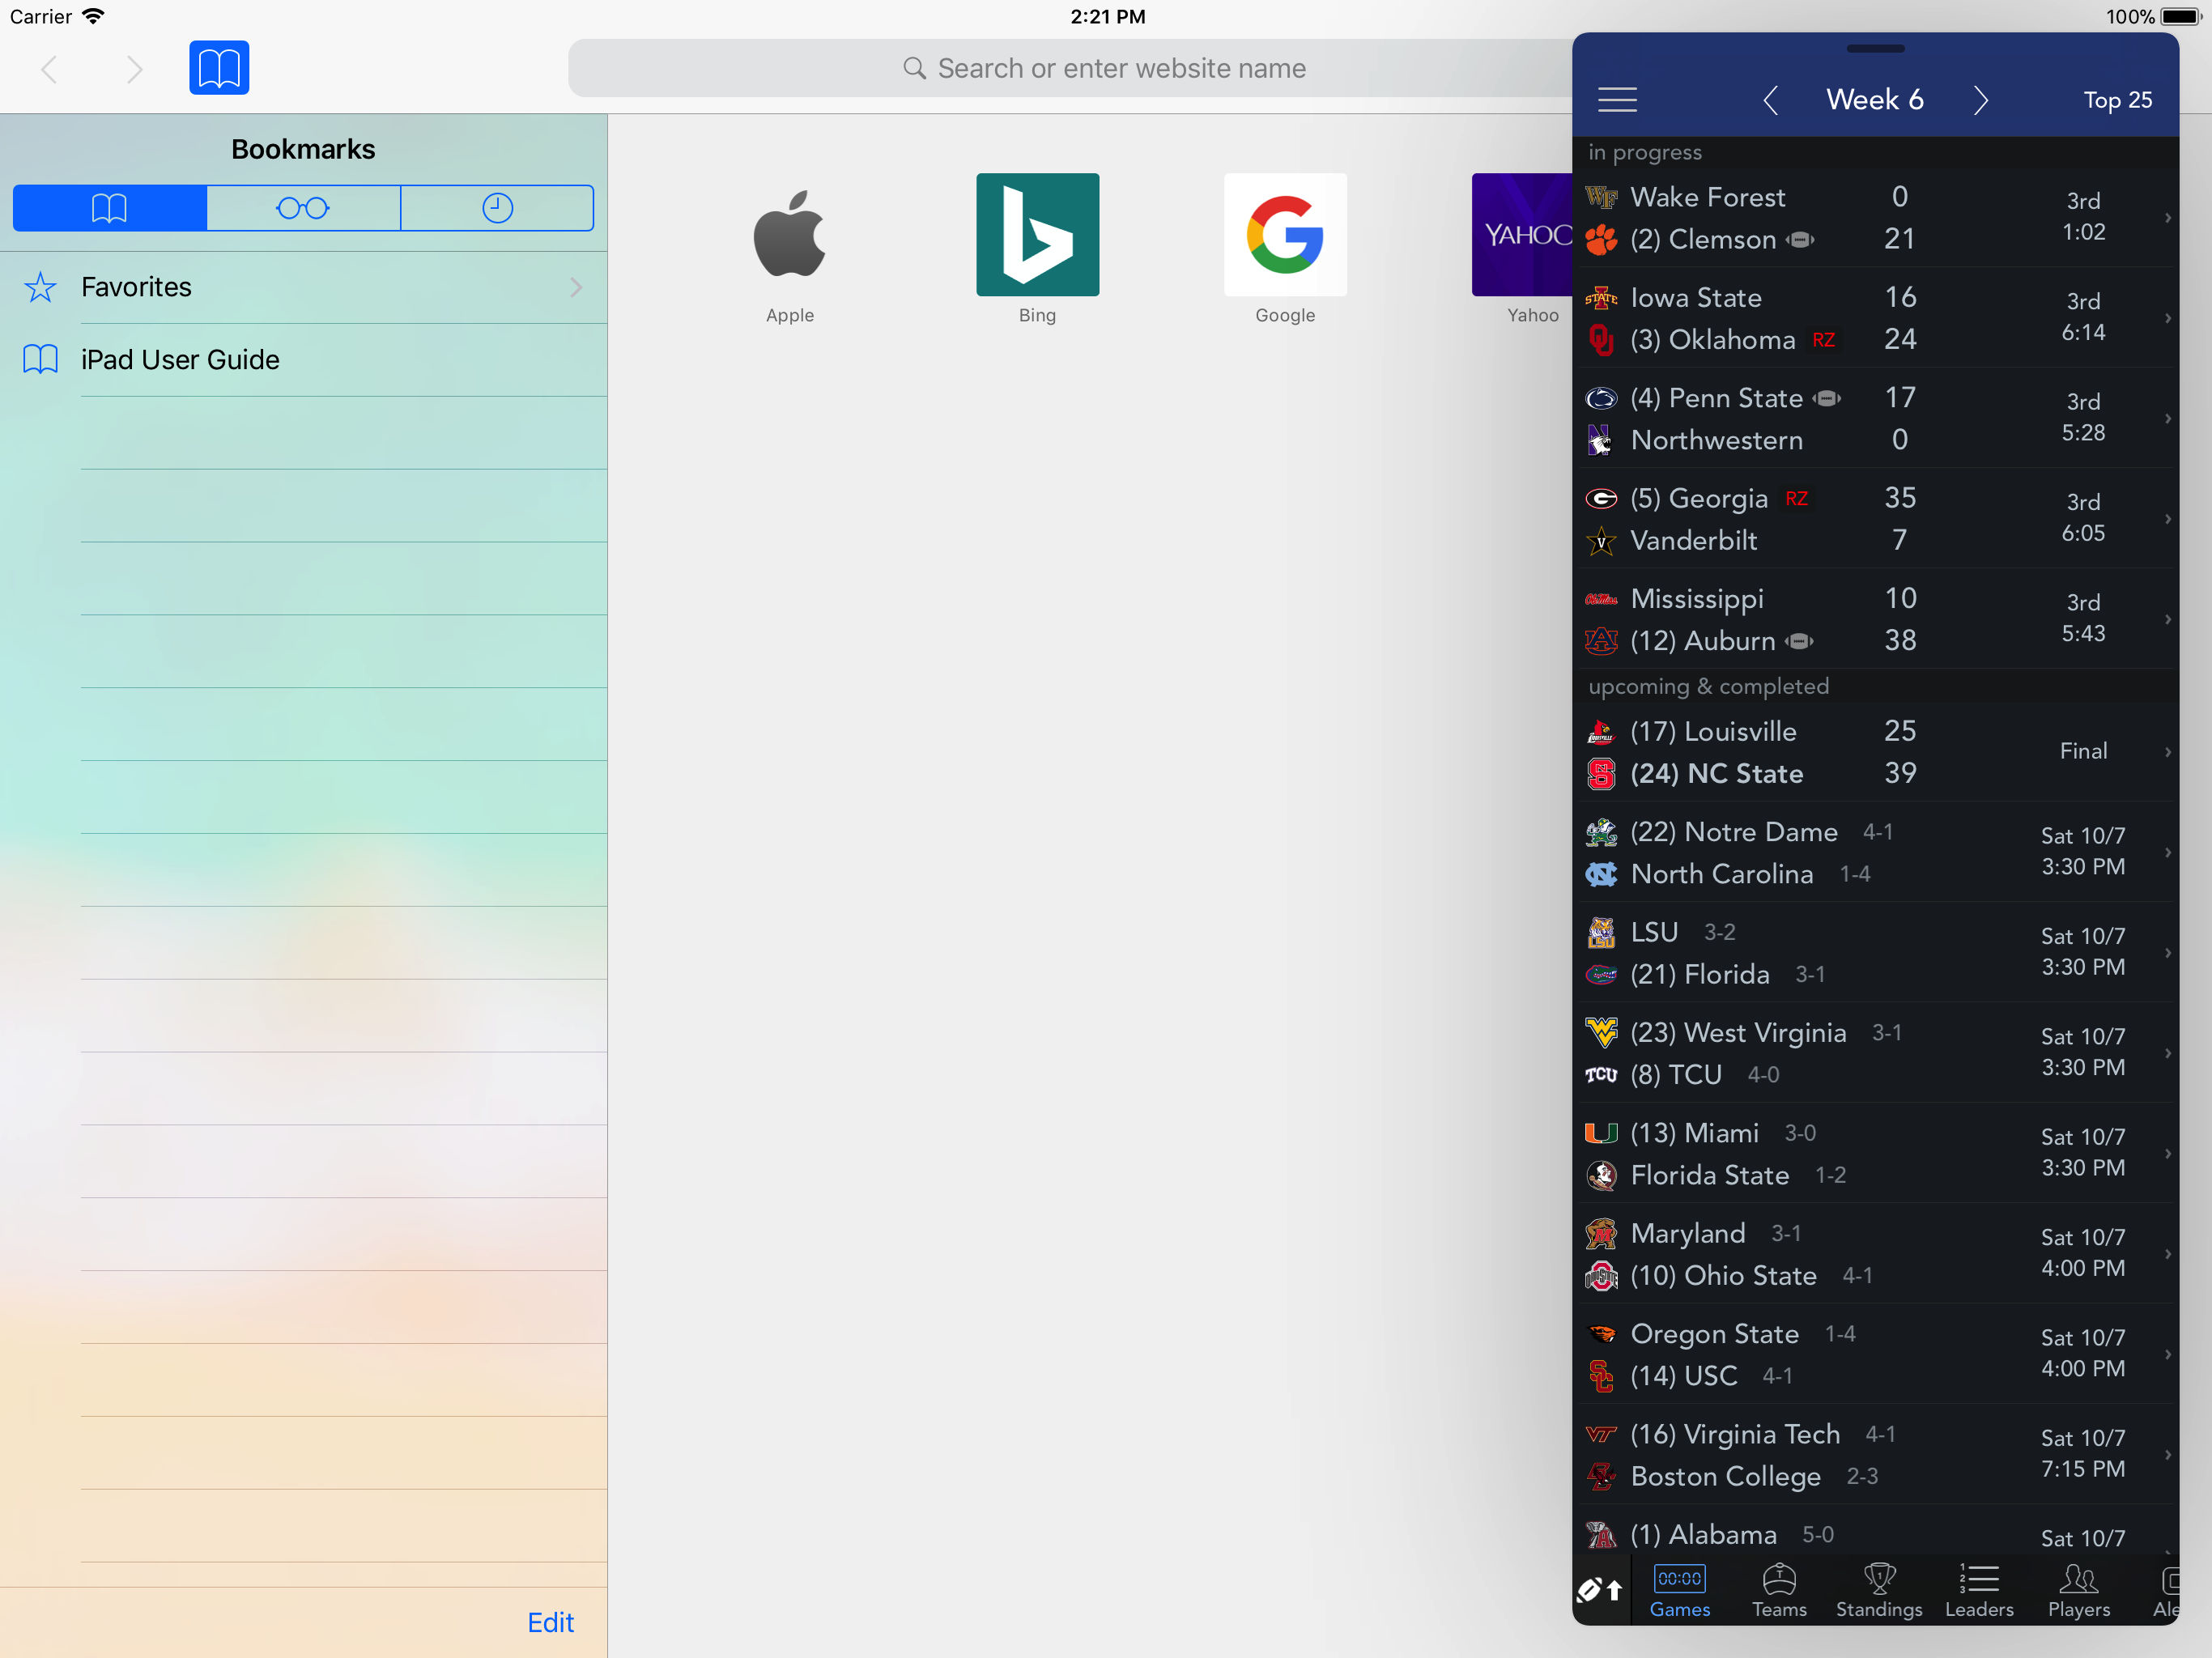Open the Teams tab helmet icon

click(x=1778, y=1590)
